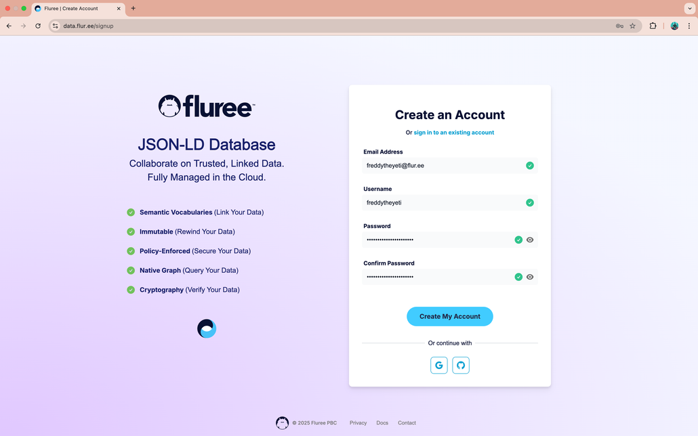Click the Fluree icon in the page footer

tap(283, 422)
